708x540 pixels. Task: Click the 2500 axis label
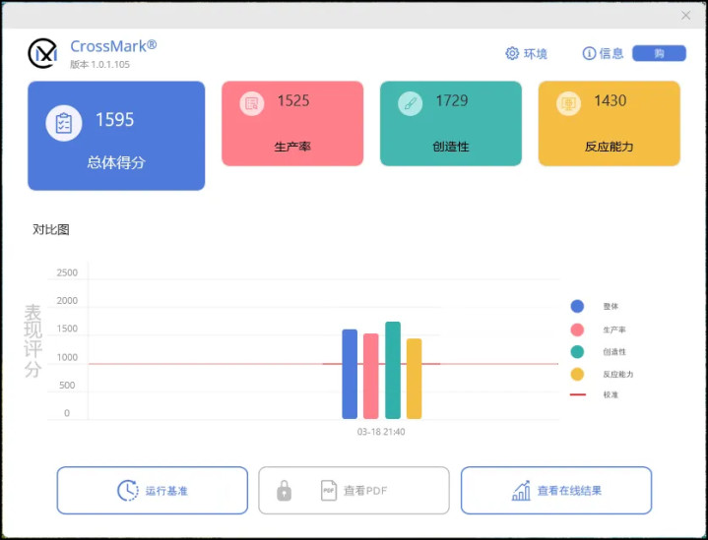coord(67,272)
